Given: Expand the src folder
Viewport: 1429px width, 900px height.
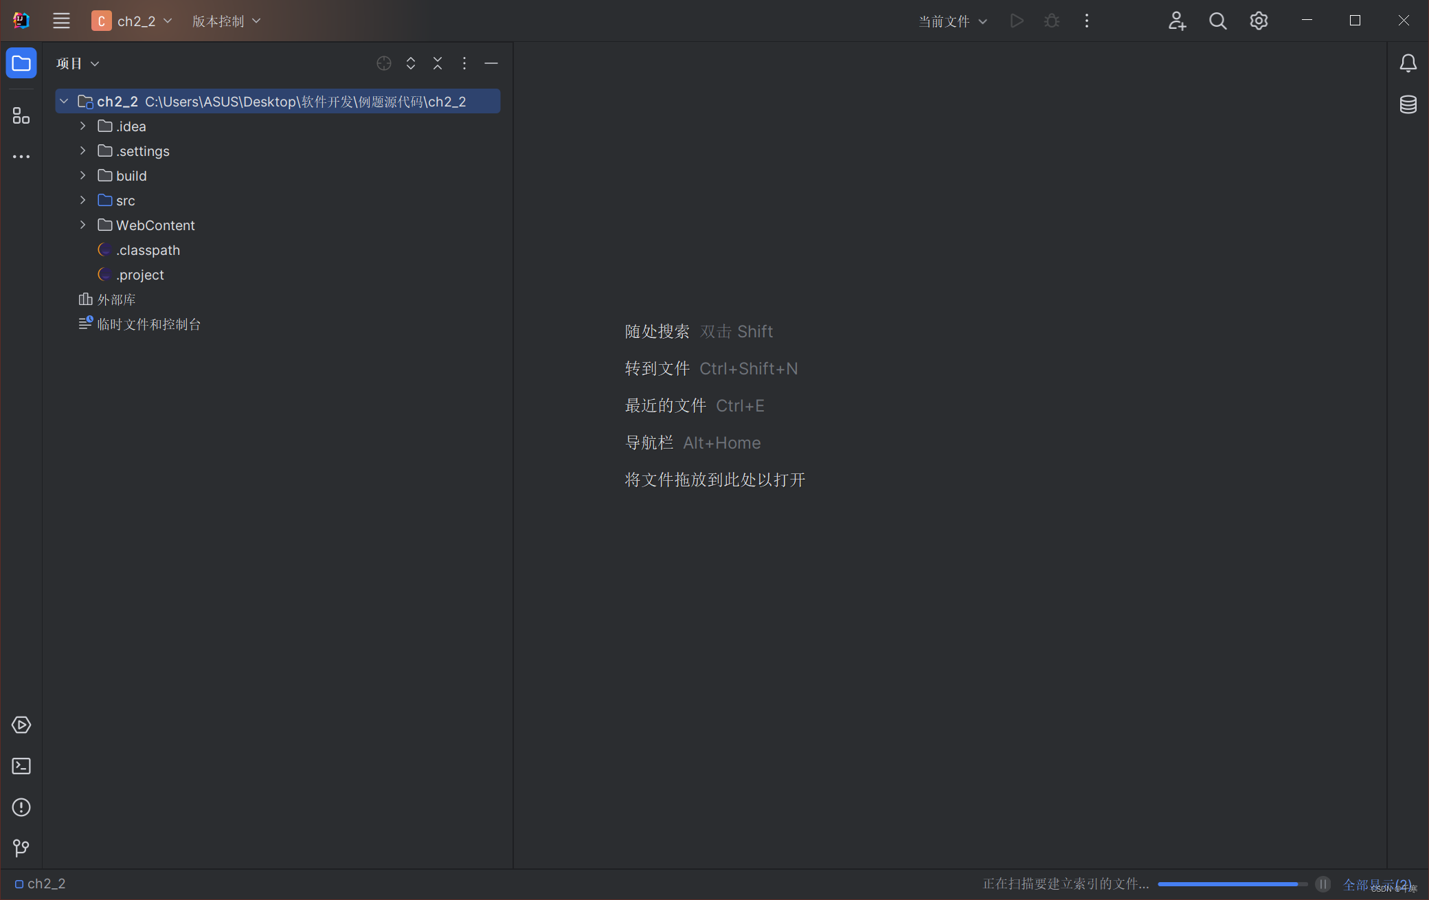Looking at the screenshot, I should [83, 201].
